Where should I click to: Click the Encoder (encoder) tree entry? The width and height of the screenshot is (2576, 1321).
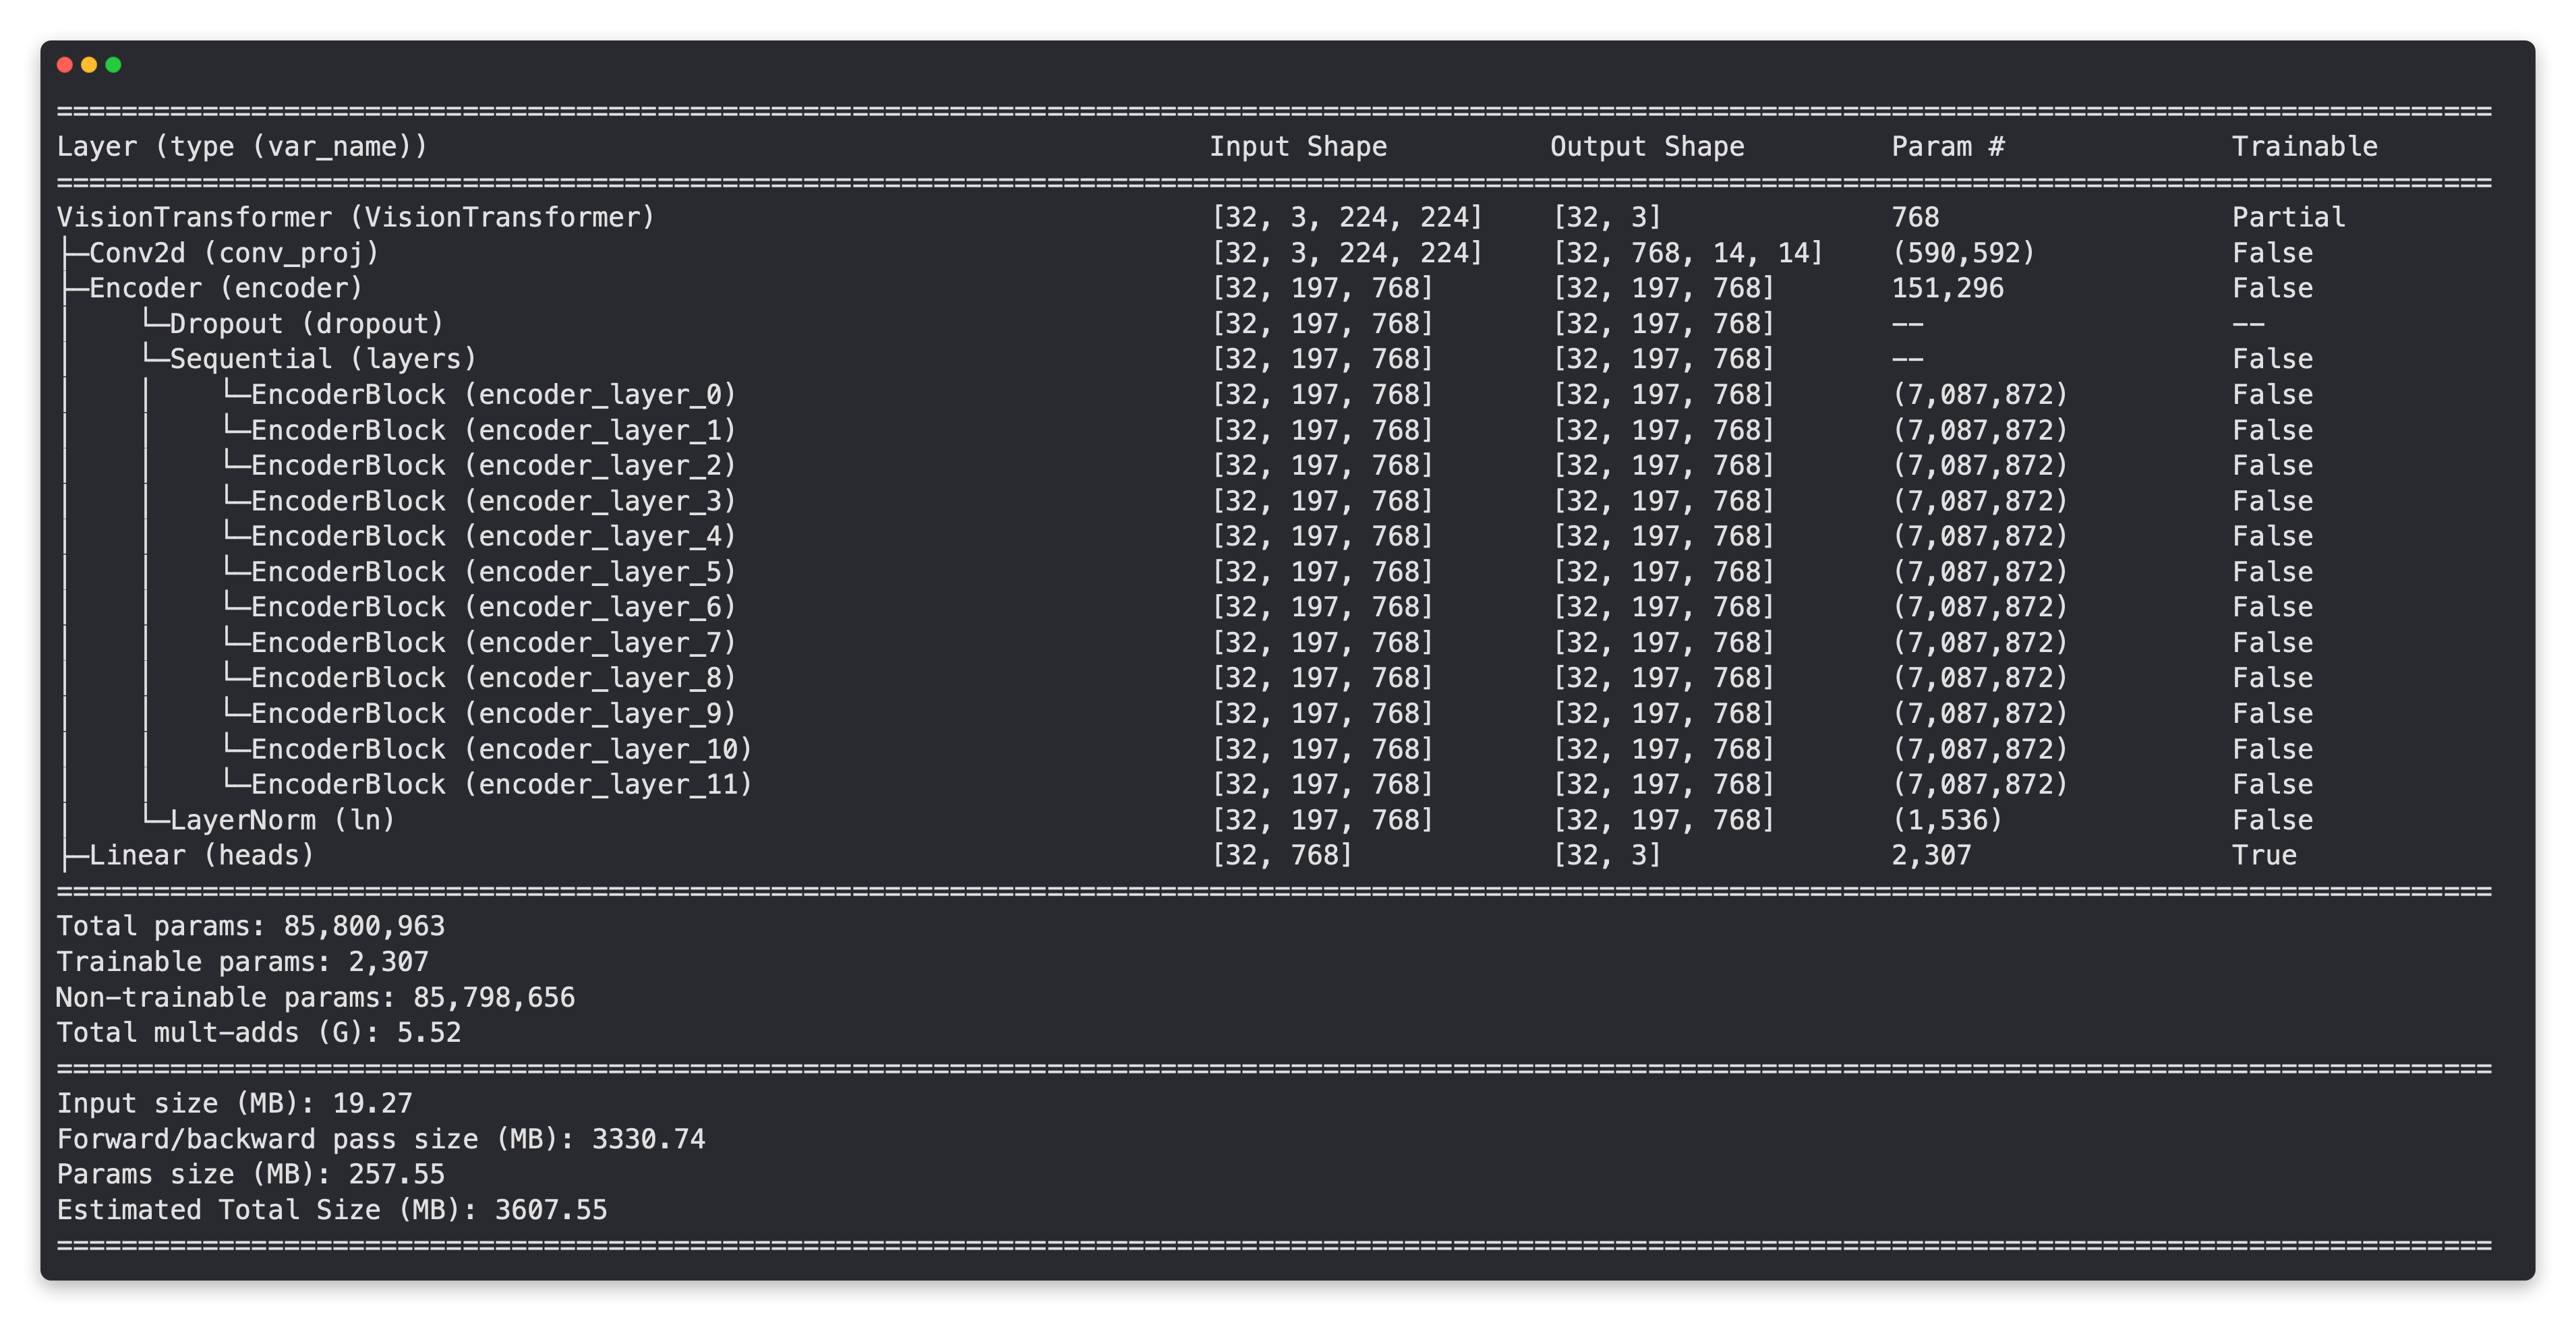[x=225, y=288]
